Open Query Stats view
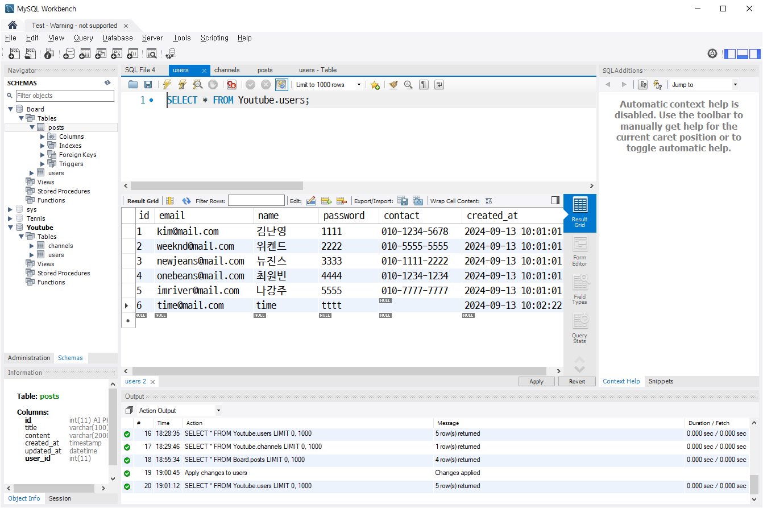Viewport: 763px width, 508px height. [x=580, y=329]
